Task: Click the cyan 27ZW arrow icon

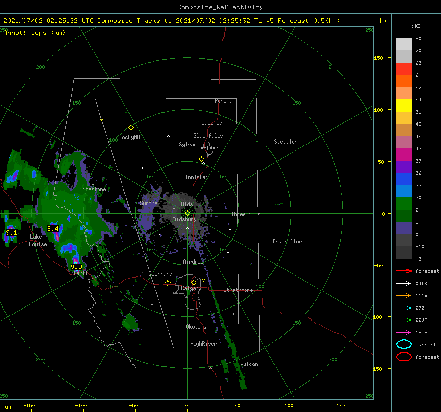Action: point(404,308)
